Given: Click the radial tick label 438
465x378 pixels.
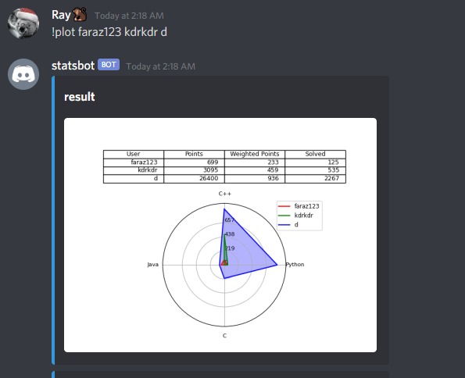Looking at the screenshot, I should (x=230, y=234).
